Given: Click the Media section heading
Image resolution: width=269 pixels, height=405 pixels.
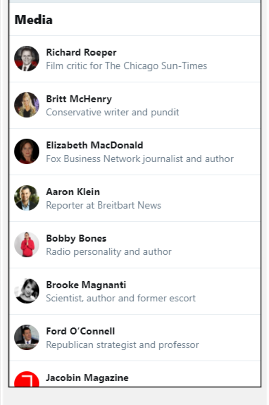Looking at the screenshot, I should [33, 20].
